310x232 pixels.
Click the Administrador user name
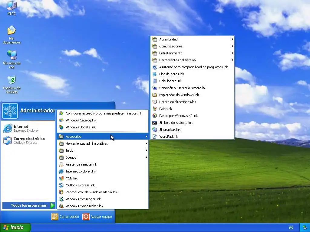(38, 111)
